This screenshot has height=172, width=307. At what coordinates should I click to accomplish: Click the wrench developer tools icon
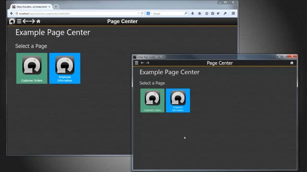point(225,13)
